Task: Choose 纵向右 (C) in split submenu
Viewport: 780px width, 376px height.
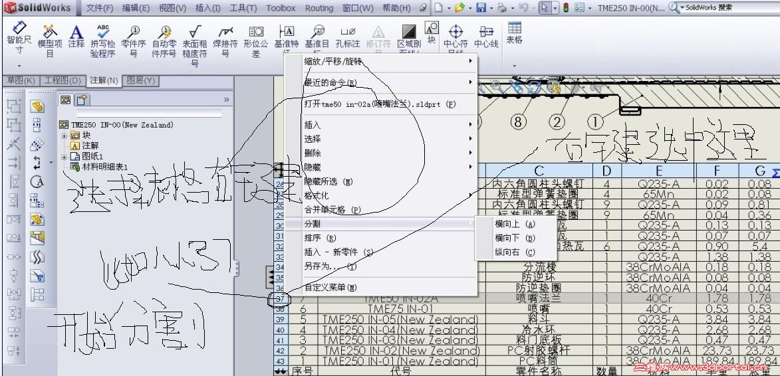Action: pyautogui.click(x=515, y=252)
